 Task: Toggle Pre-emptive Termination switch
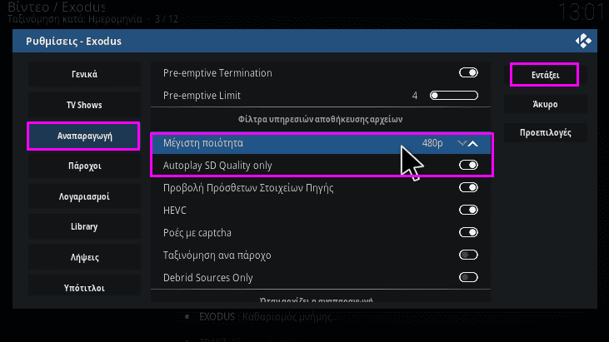pyautogui.click(x=468, y=73)
